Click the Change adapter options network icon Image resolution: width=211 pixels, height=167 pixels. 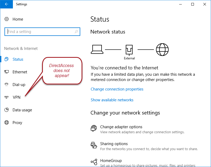[x=94, y=128]
